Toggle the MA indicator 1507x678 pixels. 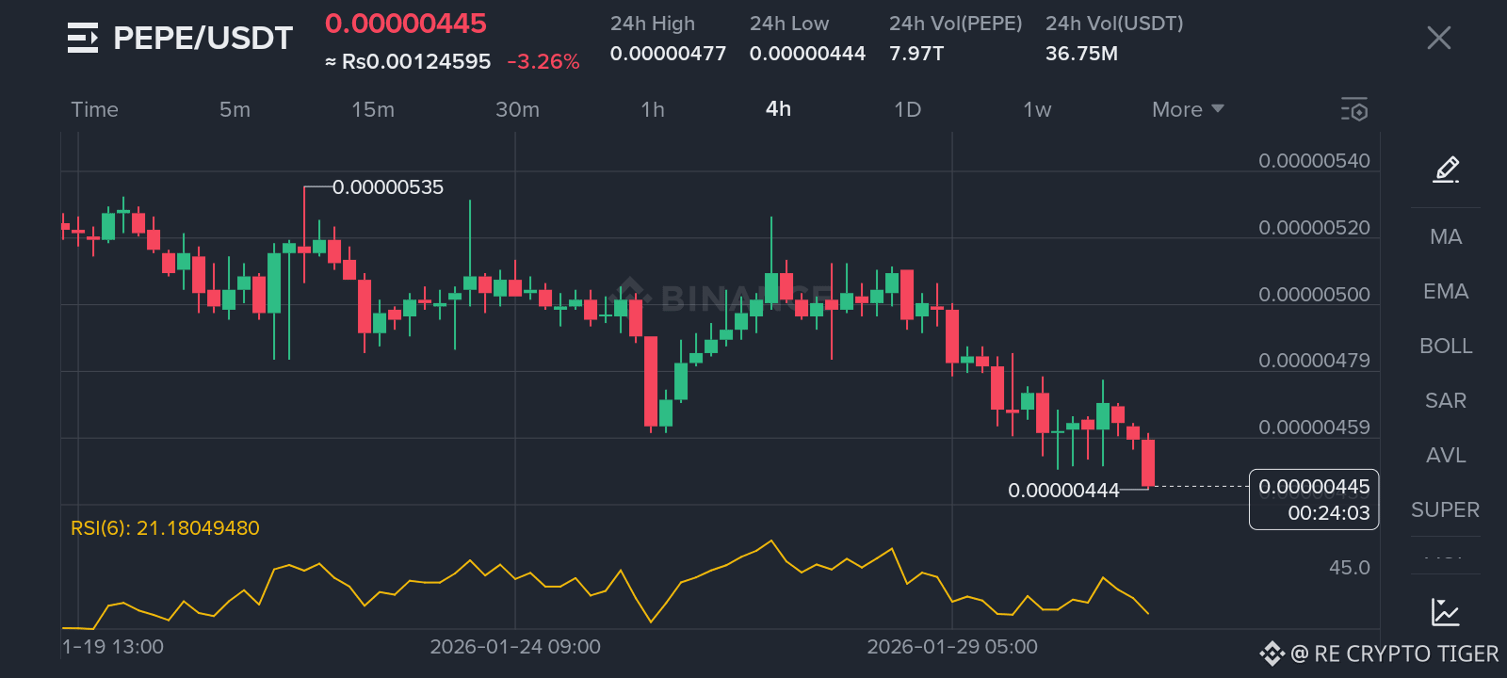[x=1446, y=237]
